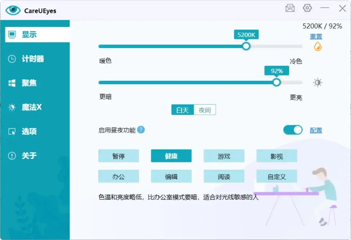Open the settings gear at top right
The image size is (351, 240).
pyautogui.click(x=307, y=8)
